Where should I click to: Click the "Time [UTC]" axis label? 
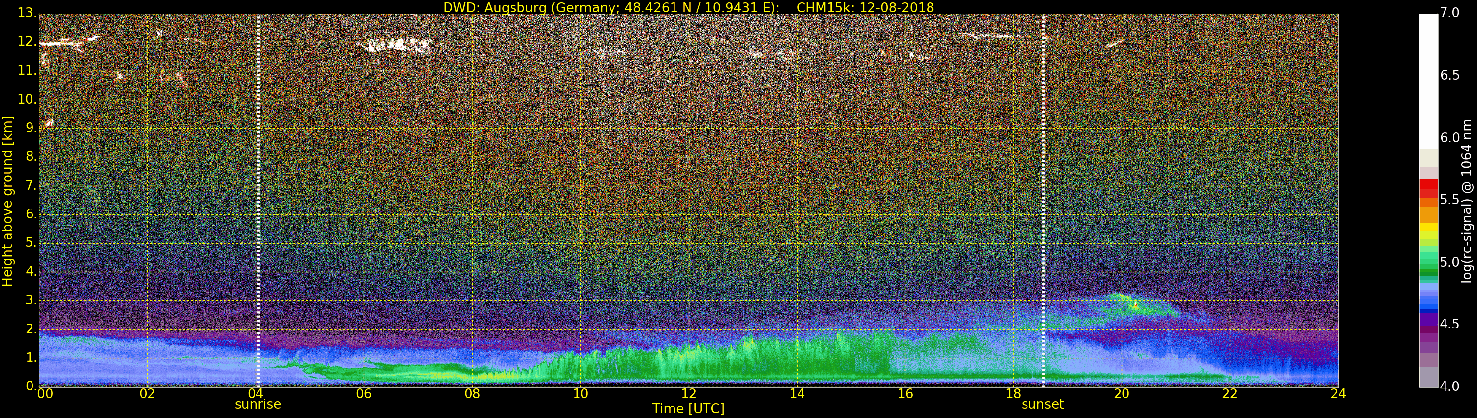click(688, 409)
